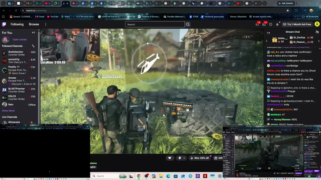Click the English language tag below stream

(x=93, y=167)
